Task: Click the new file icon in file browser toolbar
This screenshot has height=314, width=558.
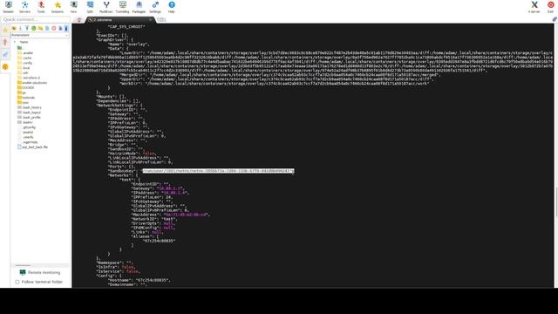Action: (x=47, y=28)
